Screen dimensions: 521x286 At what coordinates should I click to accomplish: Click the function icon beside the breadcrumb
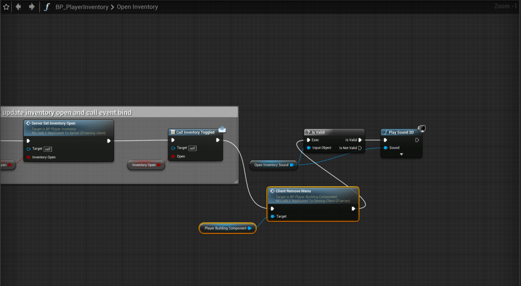(47, 7)
